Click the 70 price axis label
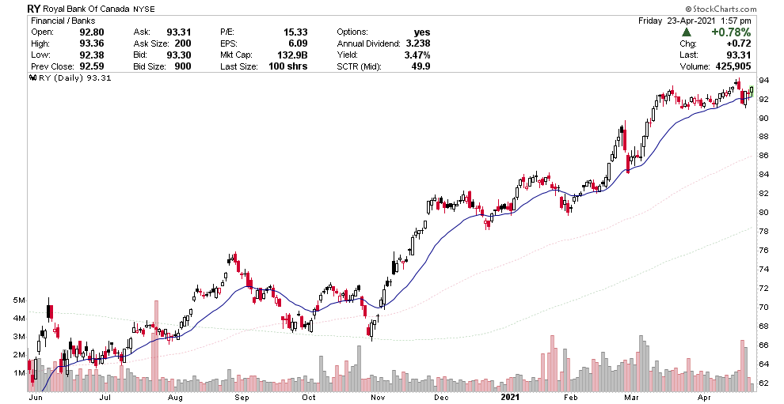 click(764, 307)
